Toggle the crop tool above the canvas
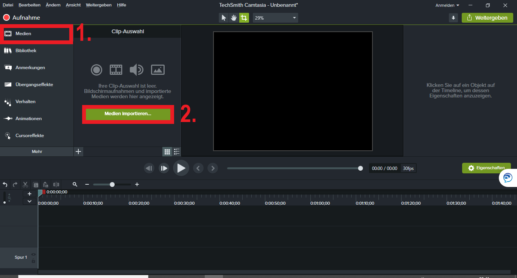This screenshot has height=278, width=517. [244, 18]
